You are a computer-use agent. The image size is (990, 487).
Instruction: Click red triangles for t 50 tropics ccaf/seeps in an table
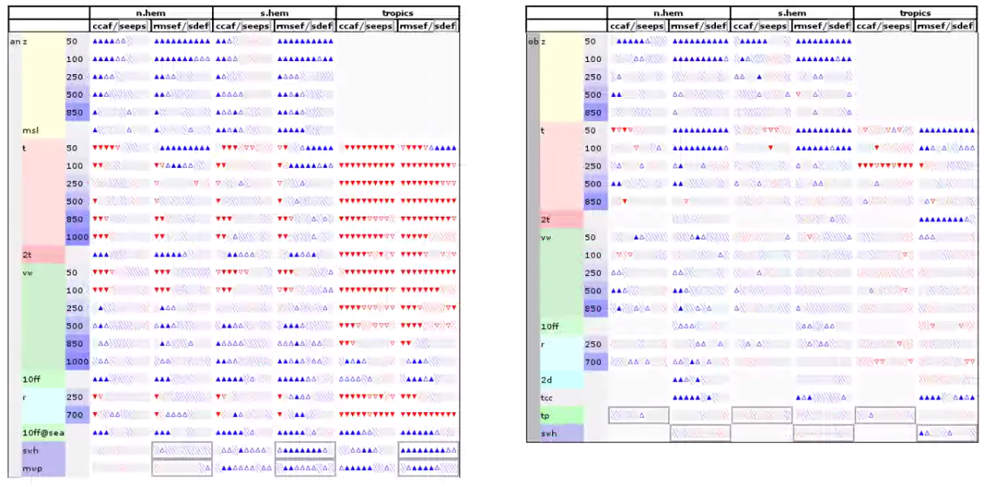click(366, 147)
